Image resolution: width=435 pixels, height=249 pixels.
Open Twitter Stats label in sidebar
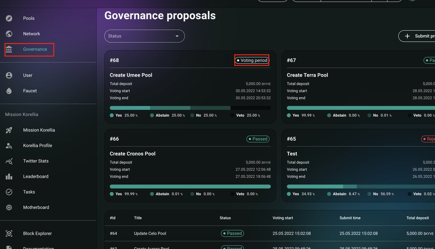tap(36, 161)
